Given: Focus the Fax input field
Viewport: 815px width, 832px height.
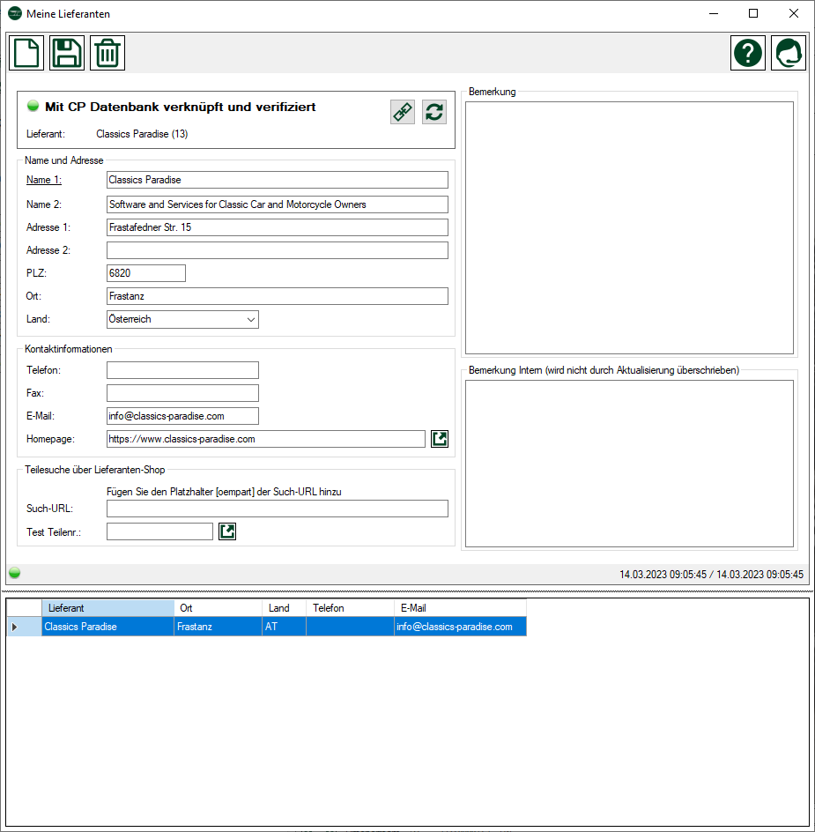Looking at the screenshot, I should coord(182,393).
